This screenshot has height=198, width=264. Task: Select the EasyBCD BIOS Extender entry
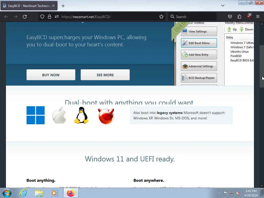tap(242, 60)
